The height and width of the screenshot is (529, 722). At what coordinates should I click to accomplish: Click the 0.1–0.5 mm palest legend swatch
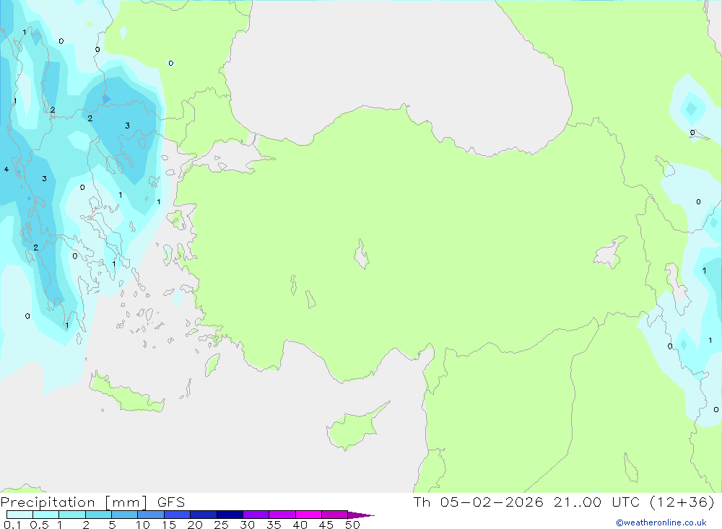19,515
